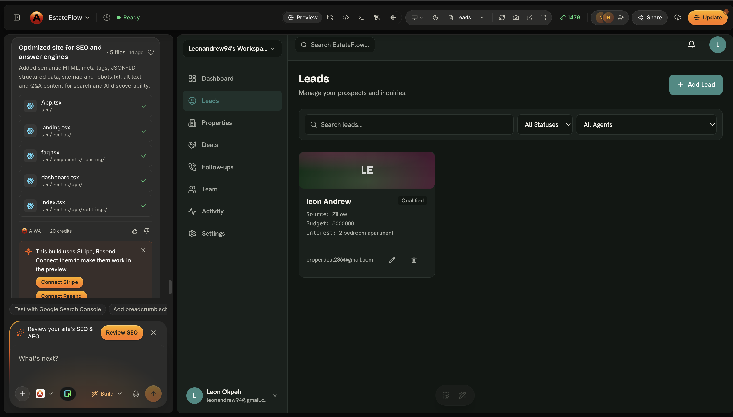
Task: Open the Leads page selector dropdown
Action: pyautogui.click(x=466, y=18)
